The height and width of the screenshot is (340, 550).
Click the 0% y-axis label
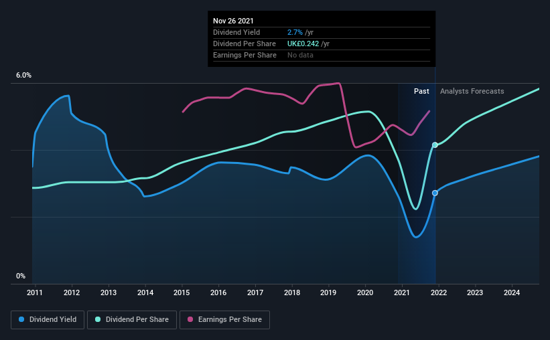point(21,276)
